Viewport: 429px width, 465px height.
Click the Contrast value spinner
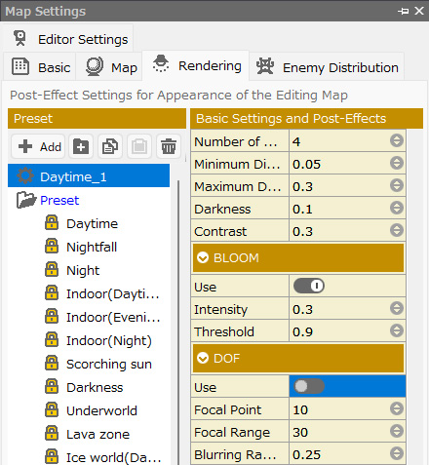(397, 230)
